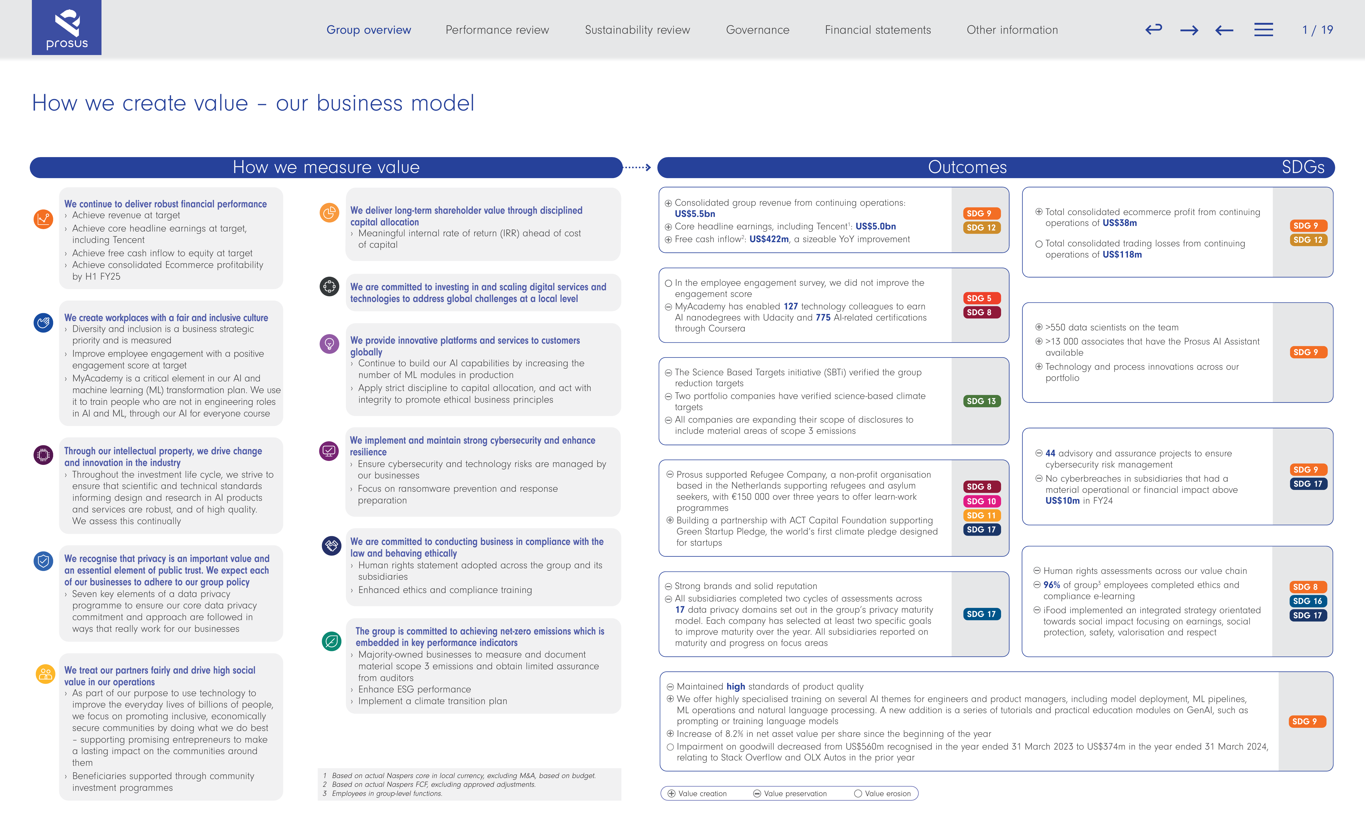Image resolution: width=1365 pixels, height=832 pixels.
Task: Click the green SDG 13 badge
Action: [x=981, y=401]
